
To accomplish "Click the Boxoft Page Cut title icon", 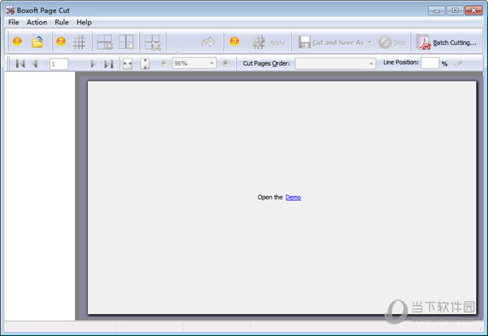I will pos(10,11).
